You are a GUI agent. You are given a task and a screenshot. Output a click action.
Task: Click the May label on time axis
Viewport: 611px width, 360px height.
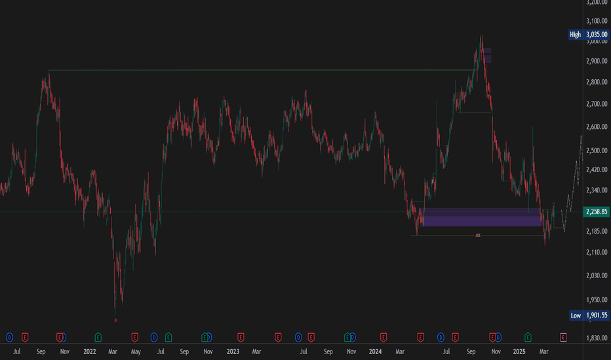[x=136, y=351]
